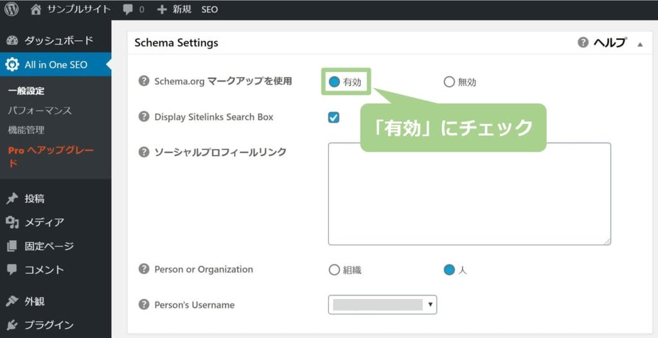
Task: Select the 無効 radio button
Action: point(449,82)
